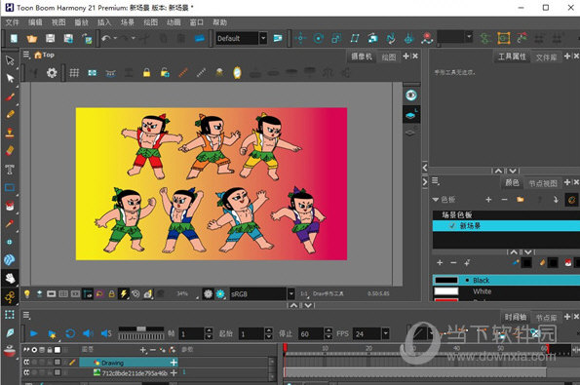The image size is (580, 385).
Task: Click the New scene toolbar icon
Action: point(14,38)
